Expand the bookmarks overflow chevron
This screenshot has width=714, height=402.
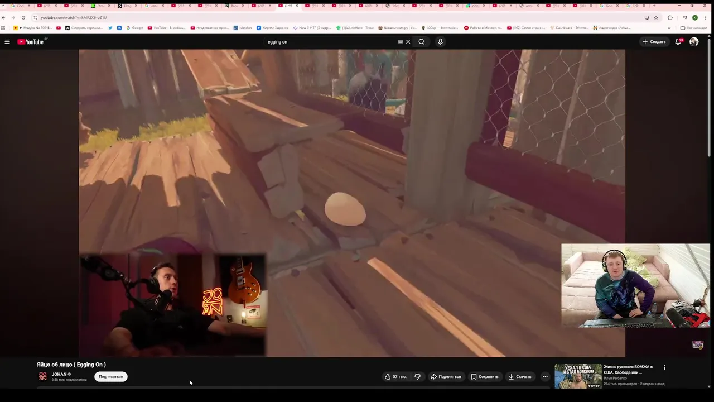(669, 28)
